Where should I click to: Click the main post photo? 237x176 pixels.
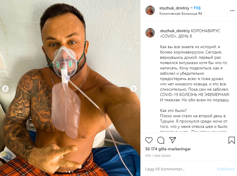point(70,88)
